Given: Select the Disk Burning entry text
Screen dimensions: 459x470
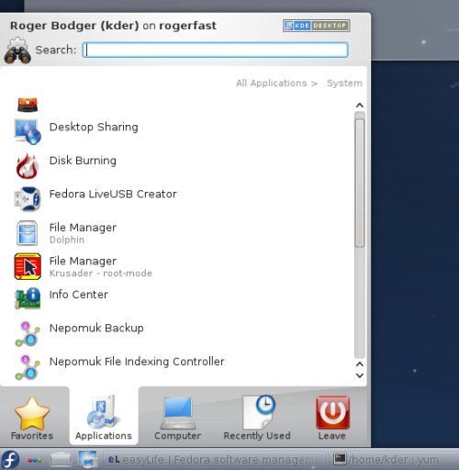Looking at the screenshot, I should [83, 161].
